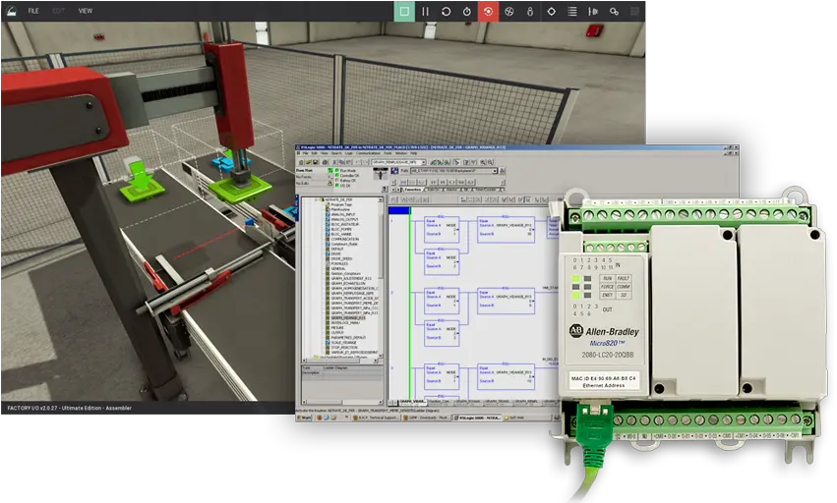Viewport: 837px width, 503px height.
Task: Select BLOC_POMPE routine in the tree
Action: pos(341,229)
